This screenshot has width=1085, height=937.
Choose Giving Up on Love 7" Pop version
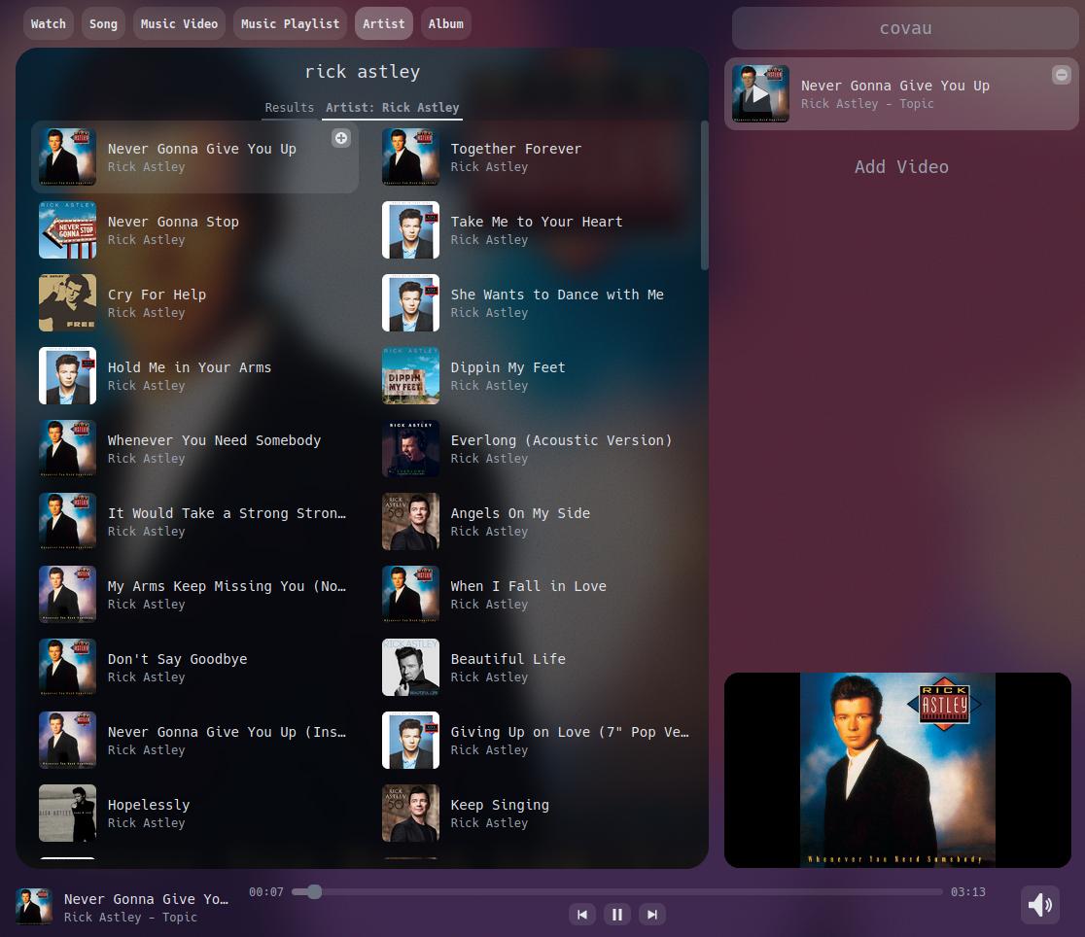pyautogui.click(x=539, y=741)
